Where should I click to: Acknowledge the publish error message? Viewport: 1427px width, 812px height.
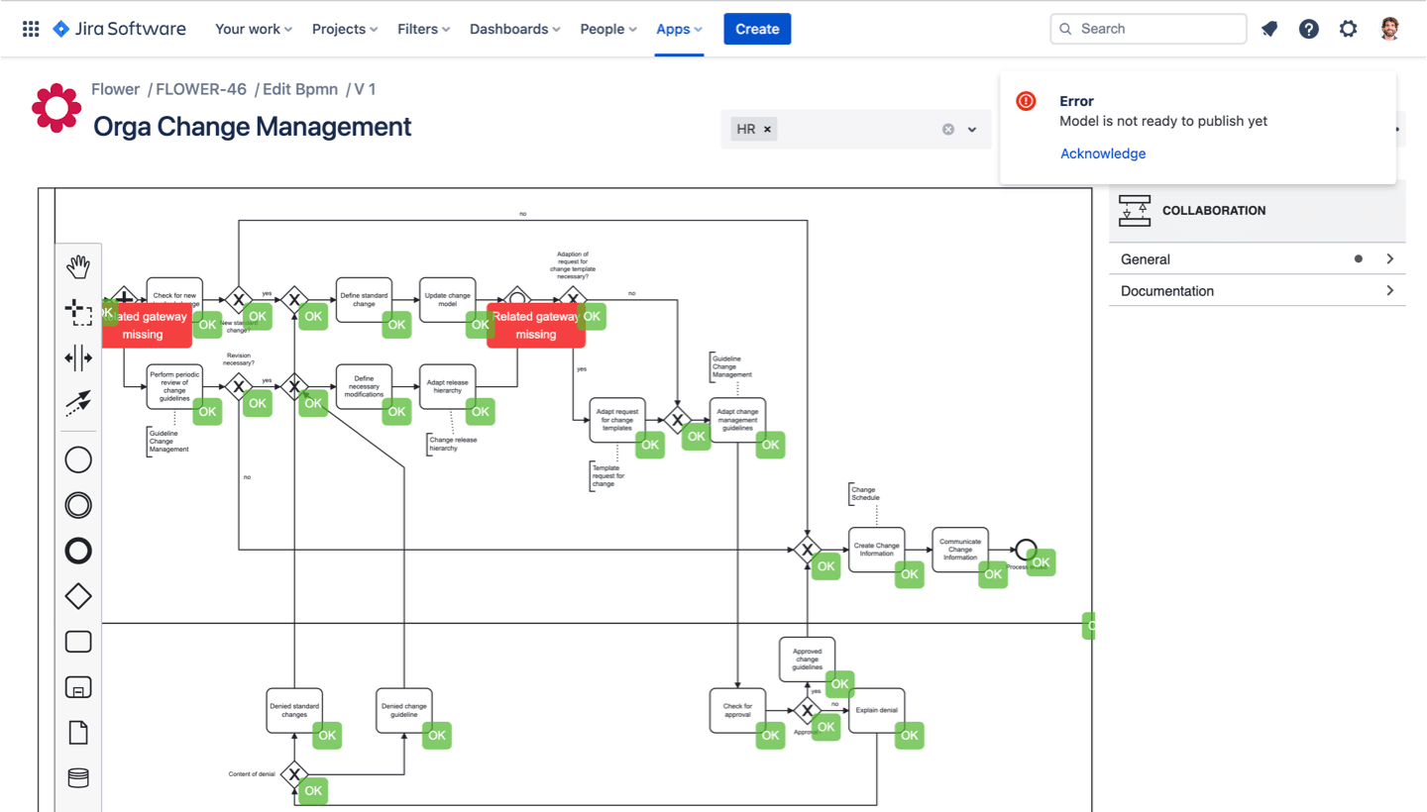(x=1103, y=153)
